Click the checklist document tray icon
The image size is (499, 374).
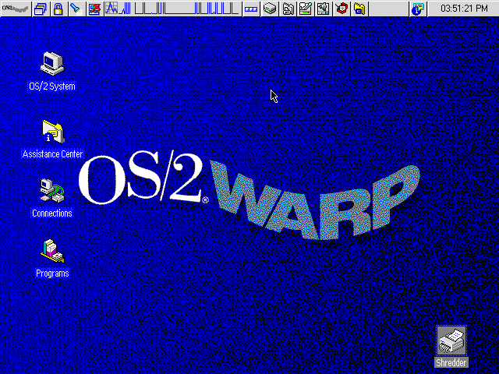pos(323,9)
